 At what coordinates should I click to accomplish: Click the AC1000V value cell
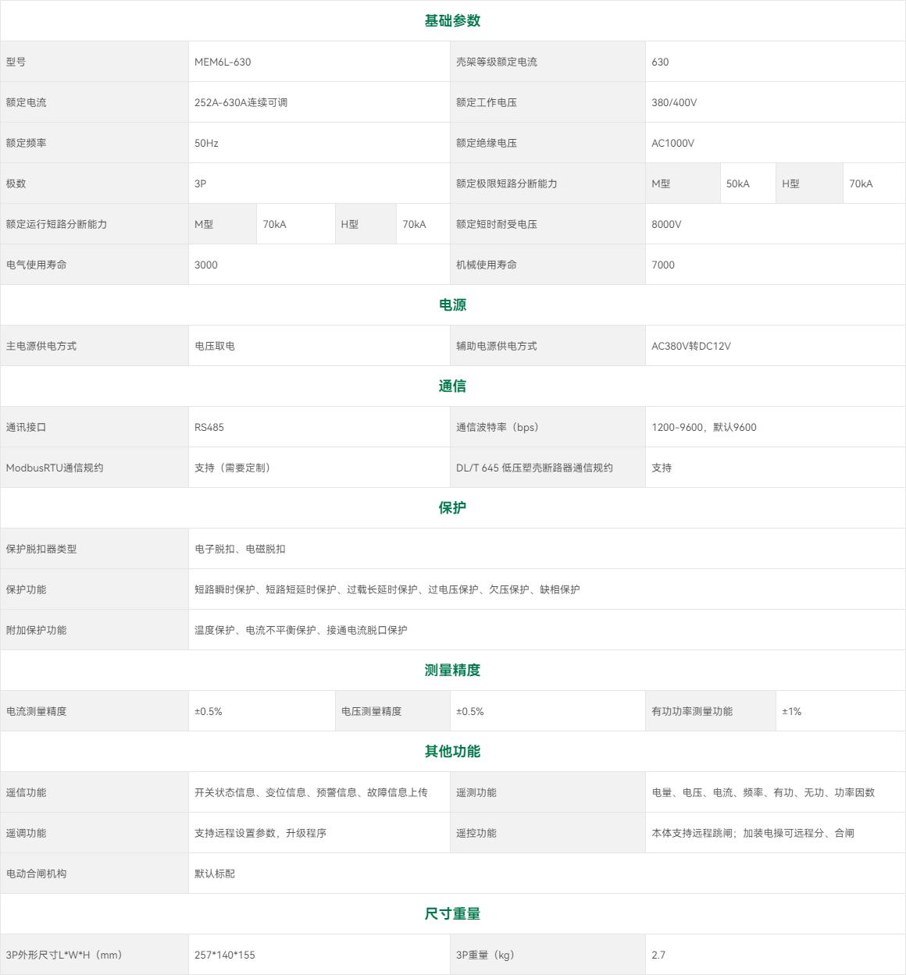pyautogui.click(x=673, y=144)
